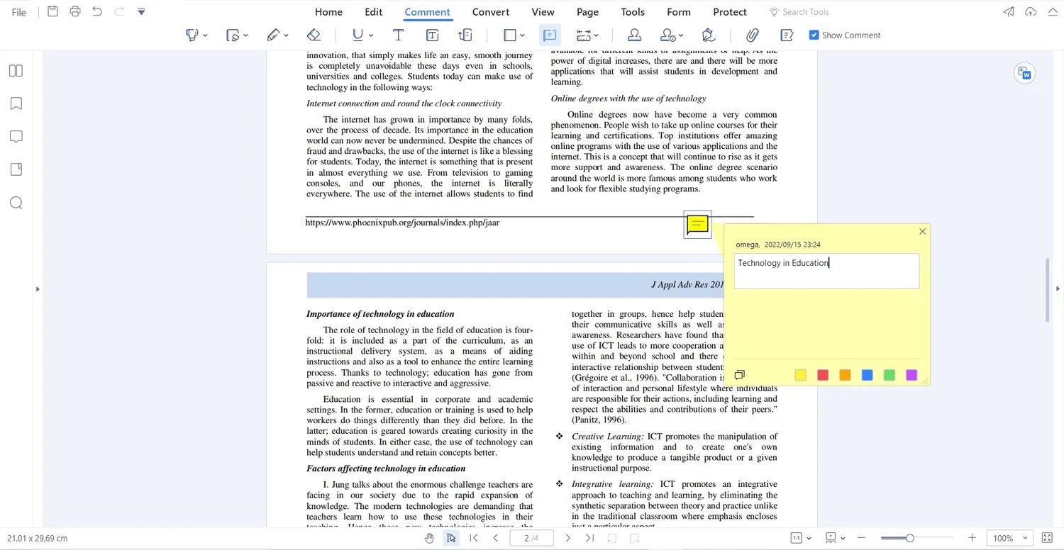This screenshot has height=550, width=1064.
Task: Toggle the Note comment tool
Action: click(x=550, y=35)
